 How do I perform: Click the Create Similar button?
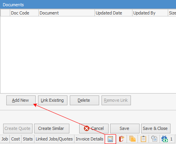point(52,128)
